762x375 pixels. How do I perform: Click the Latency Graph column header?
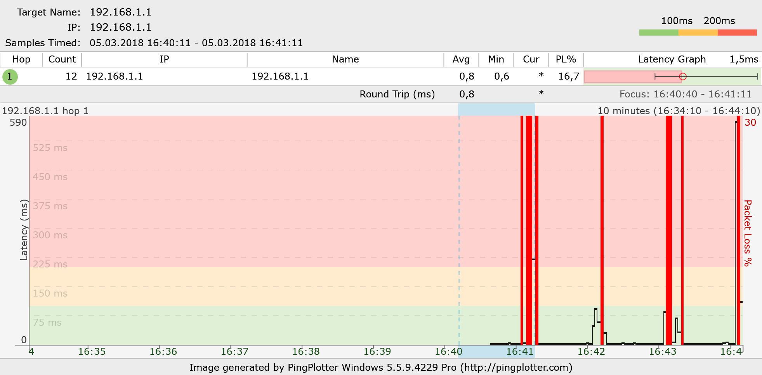click(672, 59)
